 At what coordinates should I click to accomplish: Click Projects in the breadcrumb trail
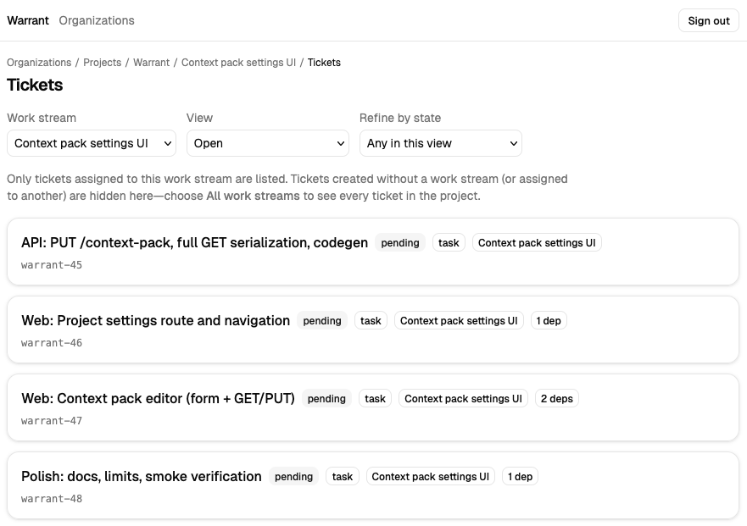point(102,62)
